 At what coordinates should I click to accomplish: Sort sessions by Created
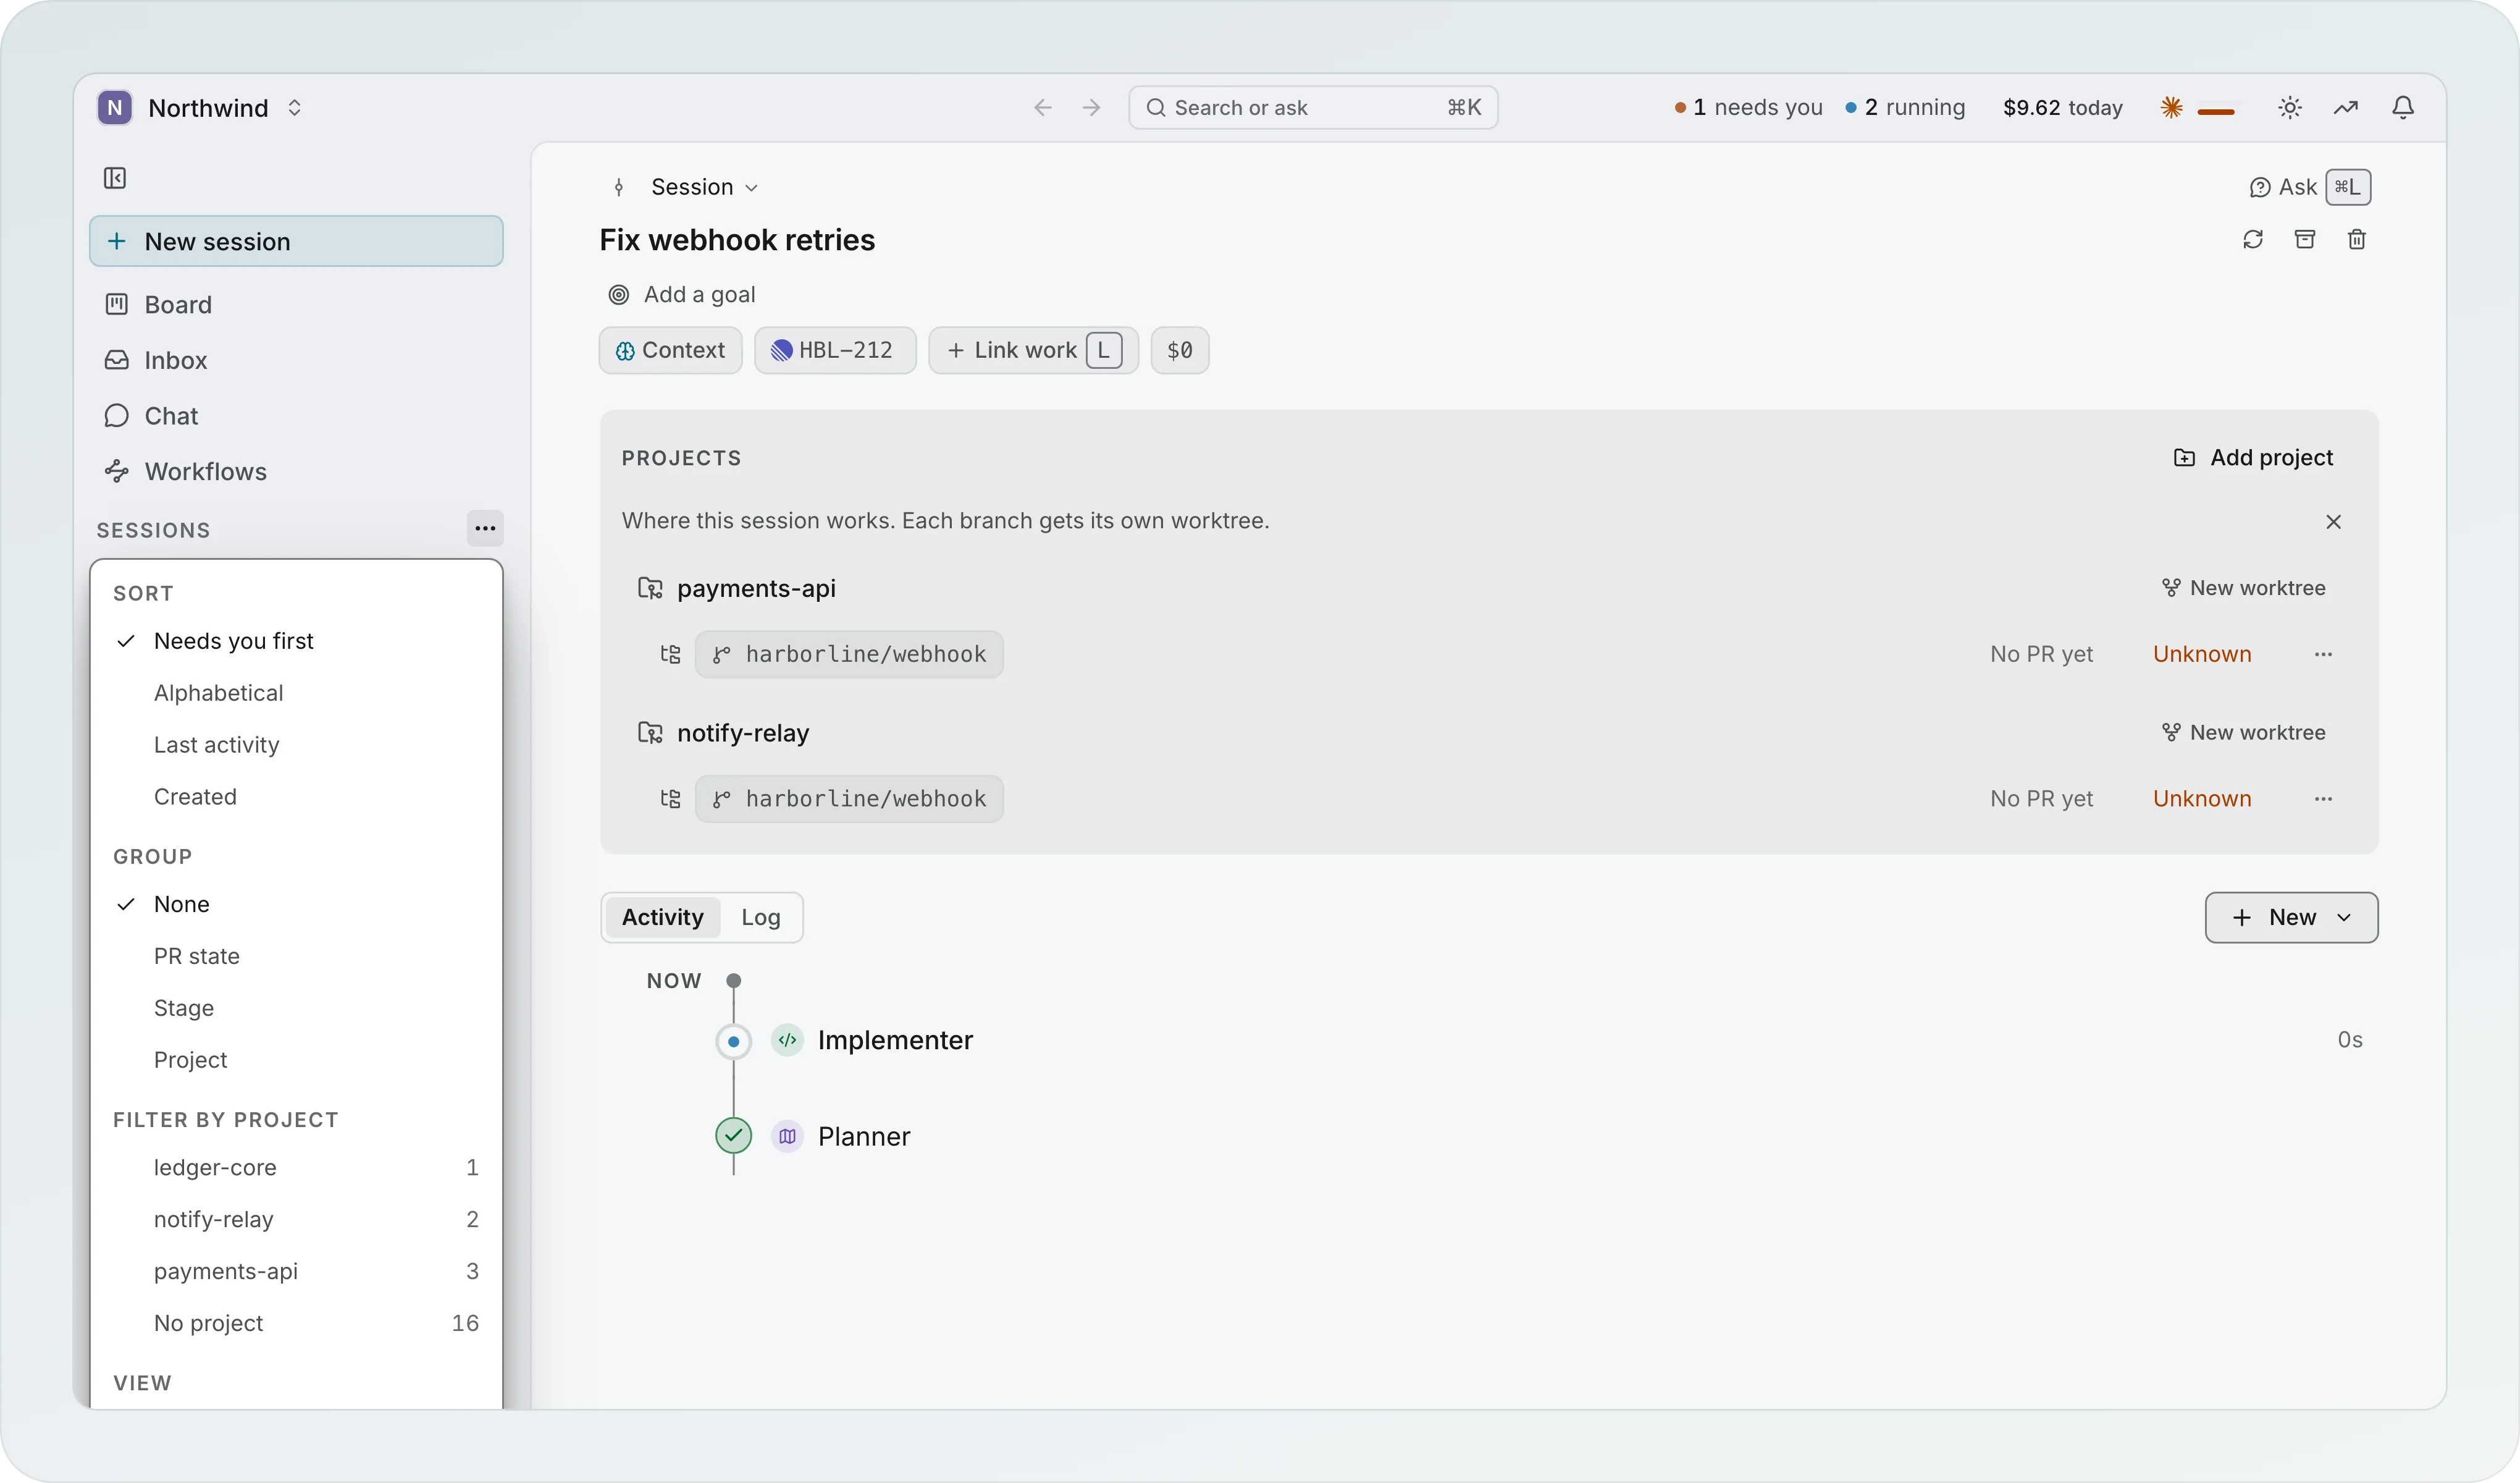[296, 796]
